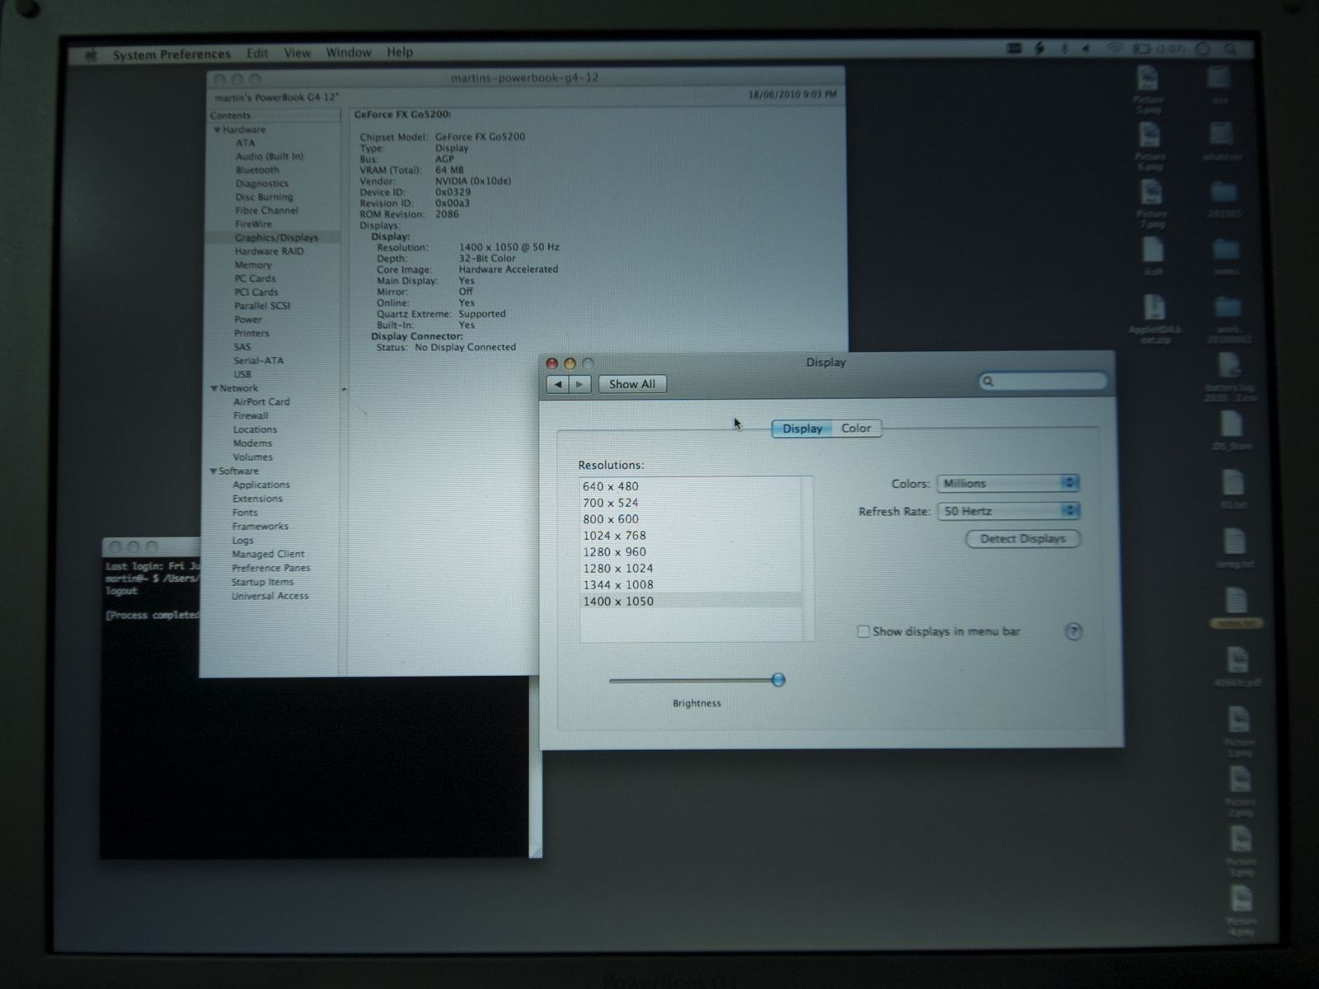
Task: Click 'logout' text in Terminal window
Action: [x=121, y=591]
